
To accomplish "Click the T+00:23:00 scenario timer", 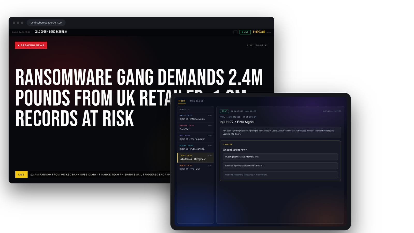I will [x=259, y=32].
